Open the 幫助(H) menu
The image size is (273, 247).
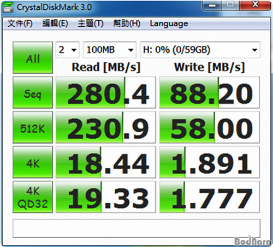pos(127,23)
